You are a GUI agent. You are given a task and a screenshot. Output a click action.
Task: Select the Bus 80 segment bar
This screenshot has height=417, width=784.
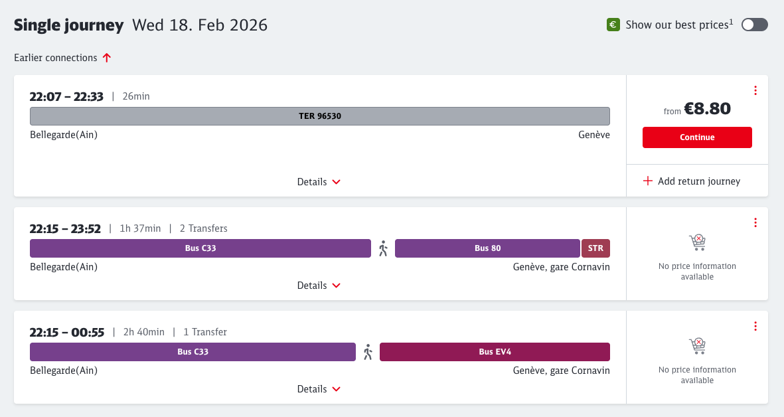tap(487, 248)
